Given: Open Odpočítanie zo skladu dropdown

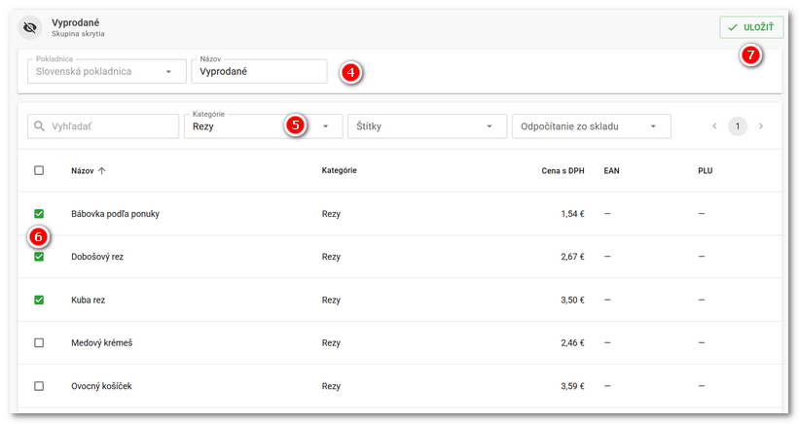Looking at the screenshot, I should click(x=591, y=126).
